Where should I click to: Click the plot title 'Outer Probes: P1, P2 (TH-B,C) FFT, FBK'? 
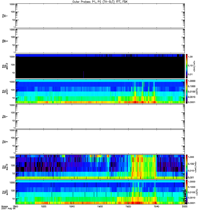100,2
